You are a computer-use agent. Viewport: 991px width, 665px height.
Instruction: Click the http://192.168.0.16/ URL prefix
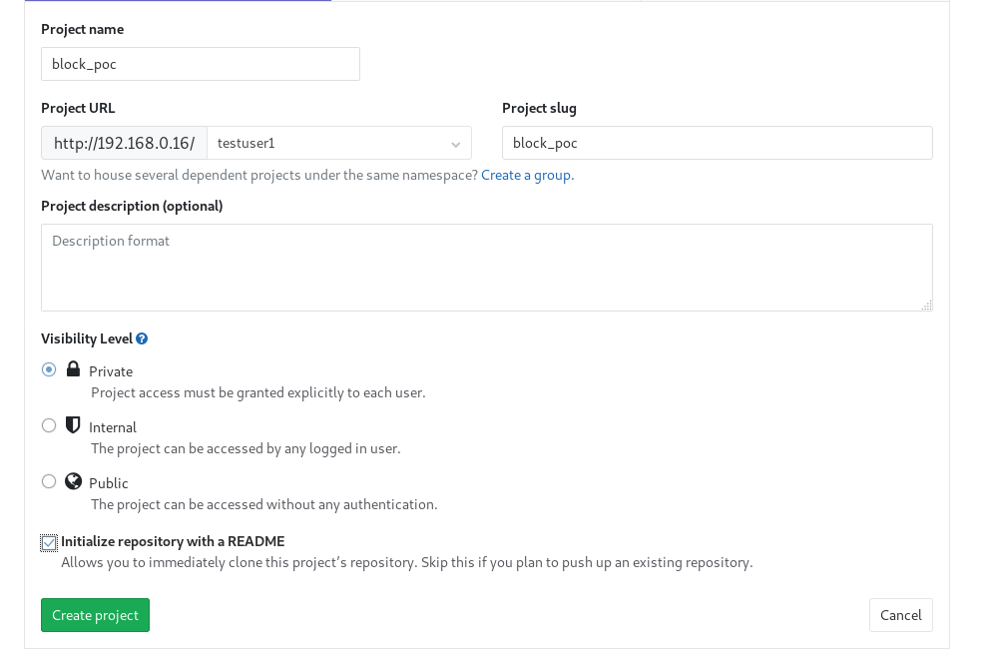pos(125,143)
